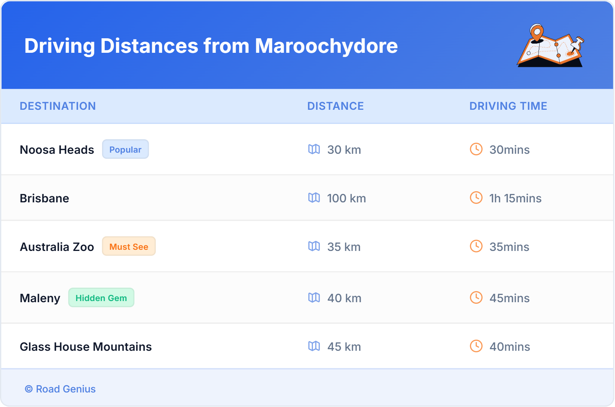Screen dimensions: 615x407
Task: Select the 100 km distance value
Action: click(347, 198)
